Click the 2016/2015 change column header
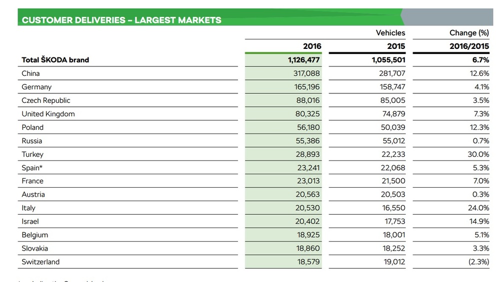This screenshot has height=282, width=500. pyautogui.click(x=469, y=46)
